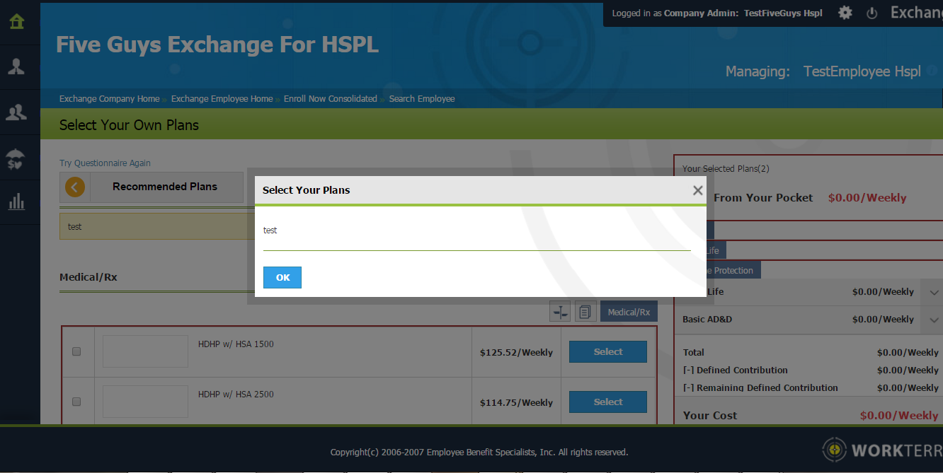Click OK in the dialog
Image resolution: width=943 pixels, height=473 pixels.
point(282,278)
